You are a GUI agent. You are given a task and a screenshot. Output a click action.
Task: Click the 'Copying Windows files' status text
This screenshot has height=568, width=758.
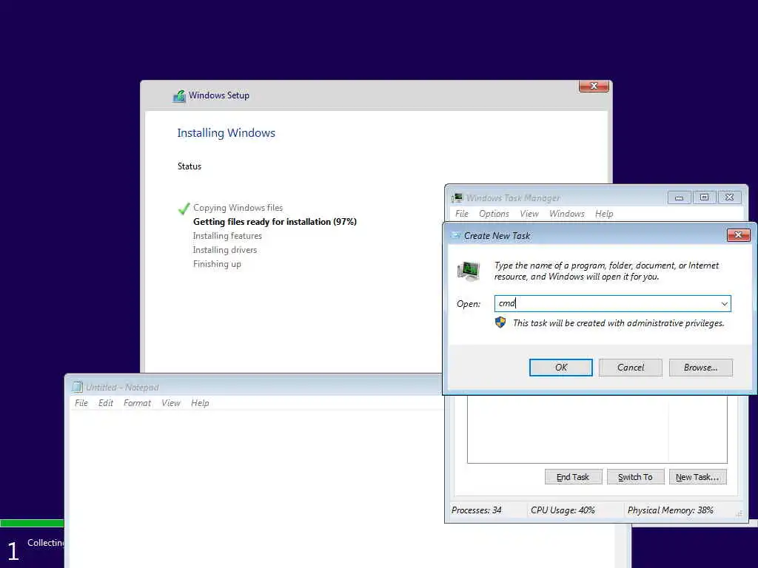coord(238,208)
